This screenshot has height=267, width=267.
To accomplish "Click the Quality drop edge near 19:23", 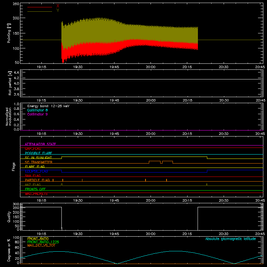I will [x=62, y=218].
